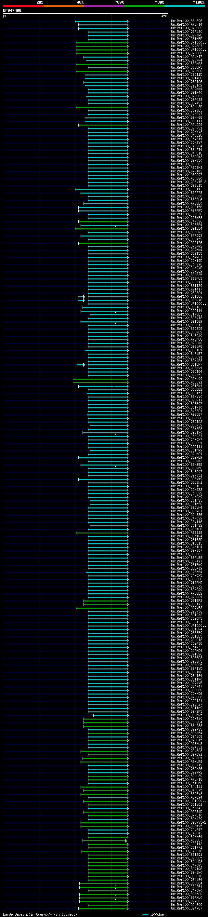Click the cyan alignment bar for UniRef100_B3U396

point(102,21)
